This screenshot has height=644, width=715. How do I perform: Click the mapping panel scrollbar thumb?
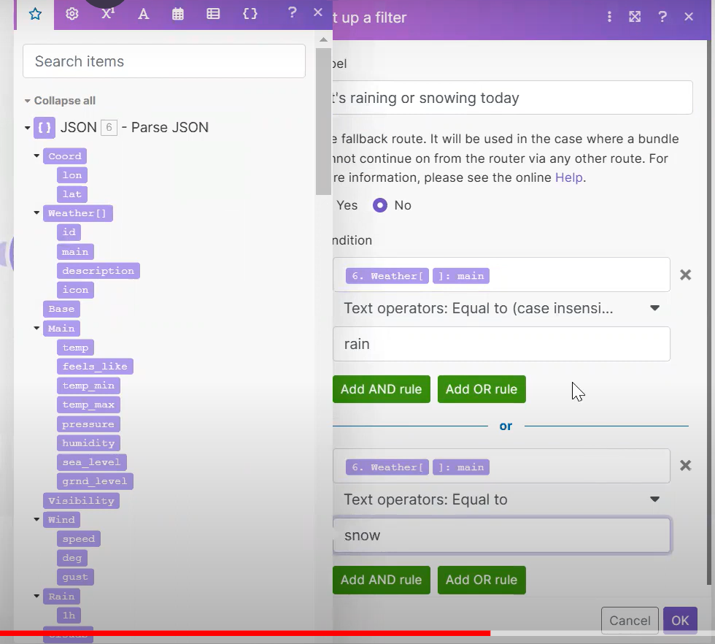[323, 121]
